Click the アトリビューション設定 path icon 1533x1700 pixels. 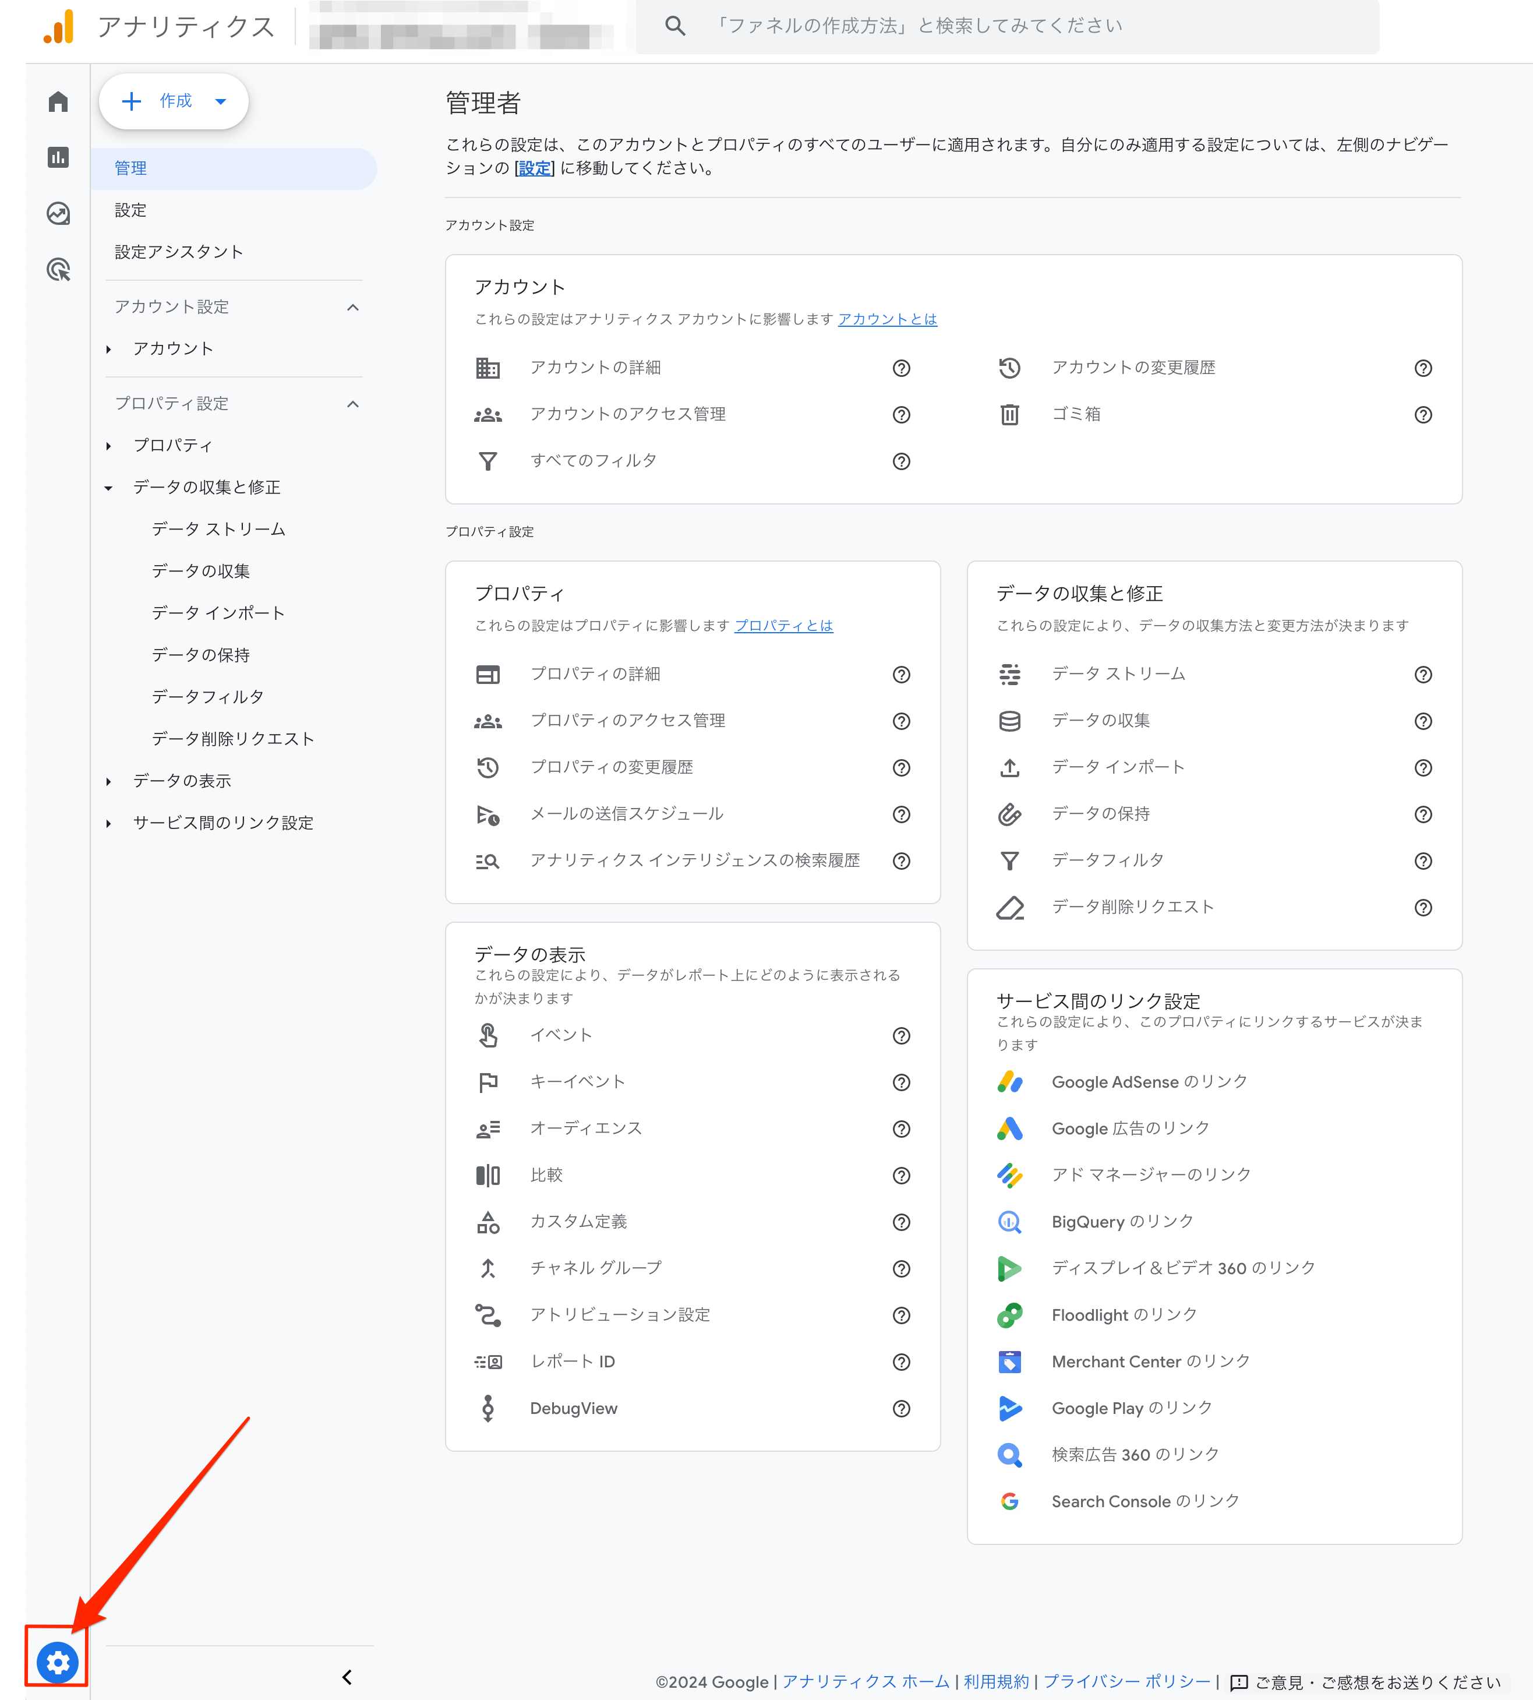(x=488, y=1315)
